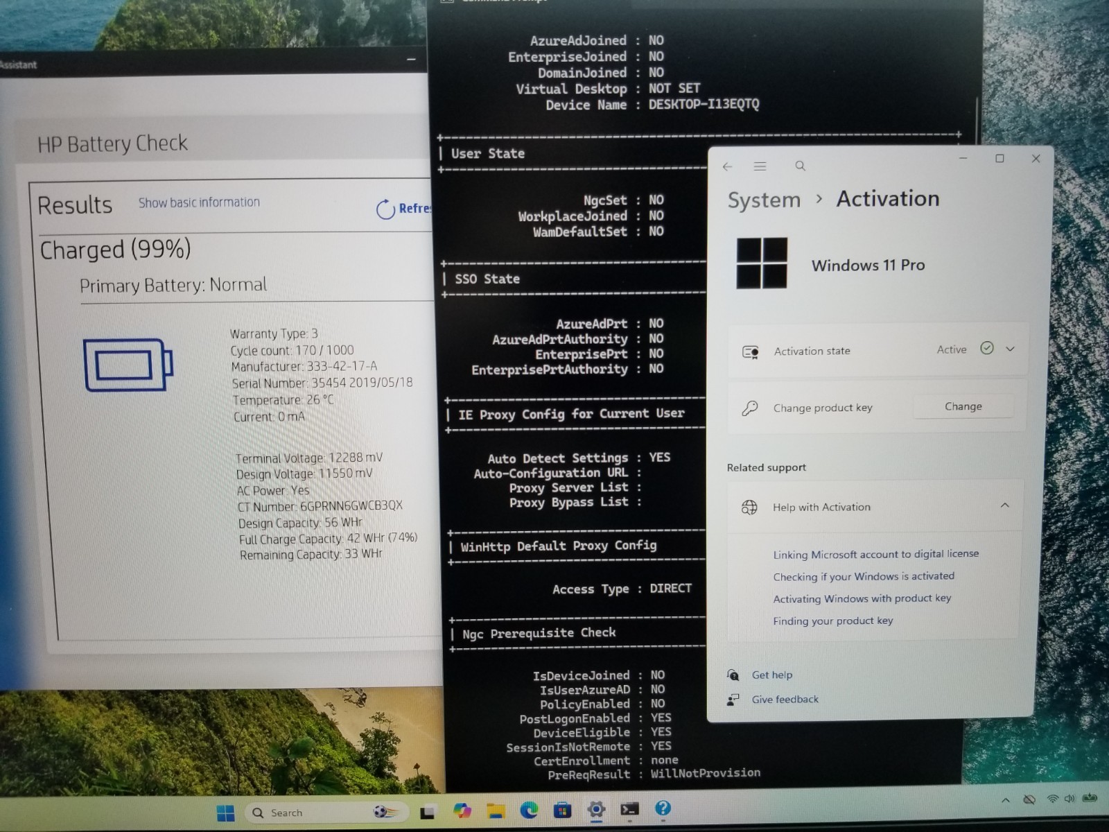Viewport: 1109px width, 832px height.
Task: Click the Get help icon
Action: 733,675
